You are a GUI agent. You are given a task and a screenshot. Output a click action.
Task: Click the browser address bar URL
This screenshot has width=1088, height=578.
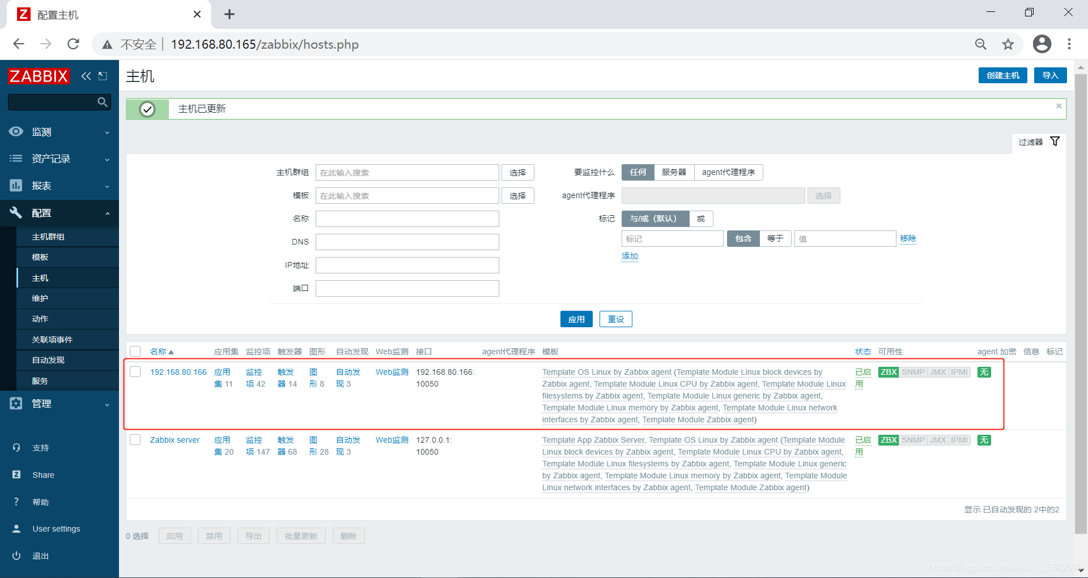[265, 45]
